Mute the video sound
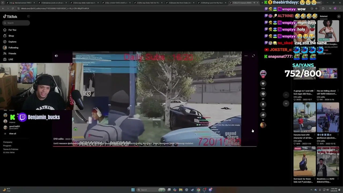The height and width of the screenshot is (193, 343). pos(56,56)
